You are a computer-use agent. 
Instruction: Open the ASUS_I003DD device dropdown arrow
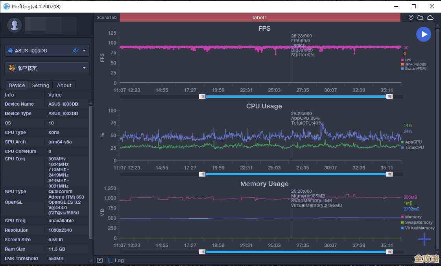(84, 50)
